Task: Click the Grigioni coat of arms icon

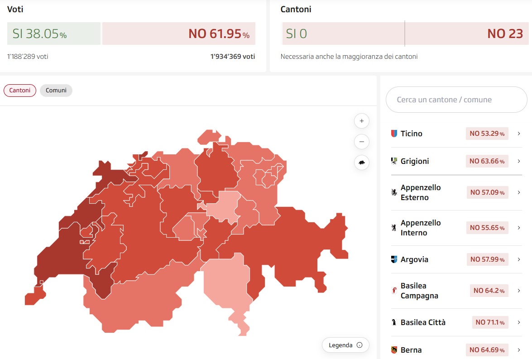Action: 394,161
